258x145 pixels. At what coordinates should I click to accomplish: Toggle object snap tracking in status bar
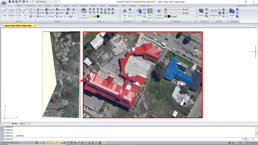point(54,143)
